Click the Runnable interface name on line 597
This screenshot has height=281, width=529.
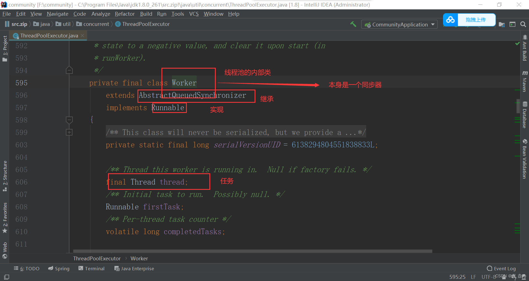coord(168,108)
